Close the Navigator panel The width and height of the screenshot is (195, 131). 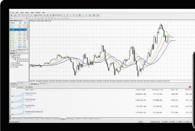point(28,53)
